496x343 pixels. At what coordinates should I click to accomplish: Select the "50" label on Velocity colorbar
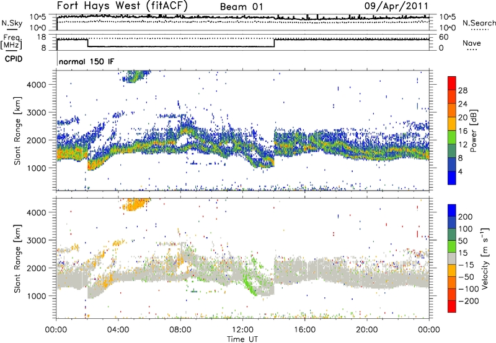[463, 241]
